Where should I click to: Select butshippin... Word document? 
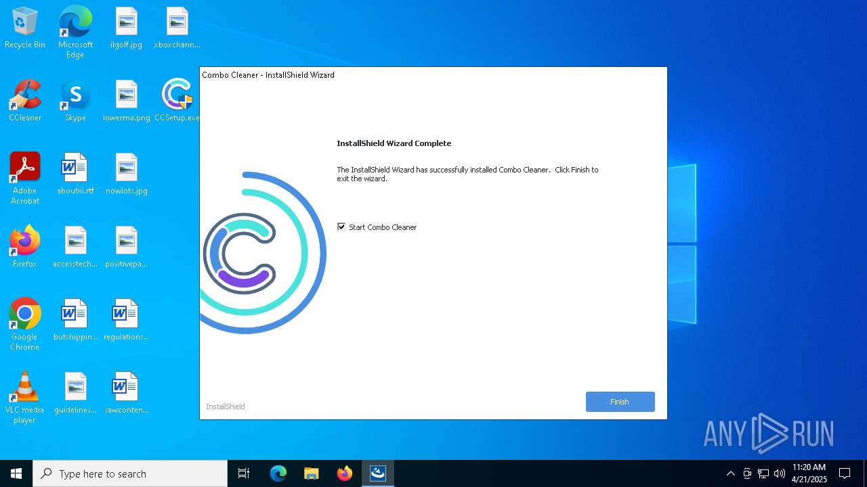pyautogui.click(x=75, y=321)
